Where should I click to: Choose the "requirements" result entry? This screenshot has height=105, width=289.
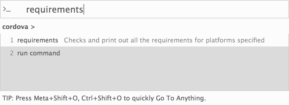point(144,40)
